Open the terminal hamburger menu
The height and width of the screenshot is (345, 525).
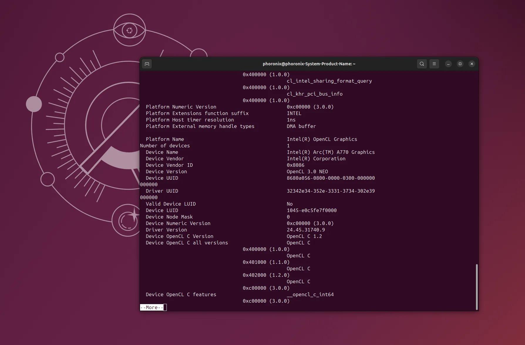434,64
